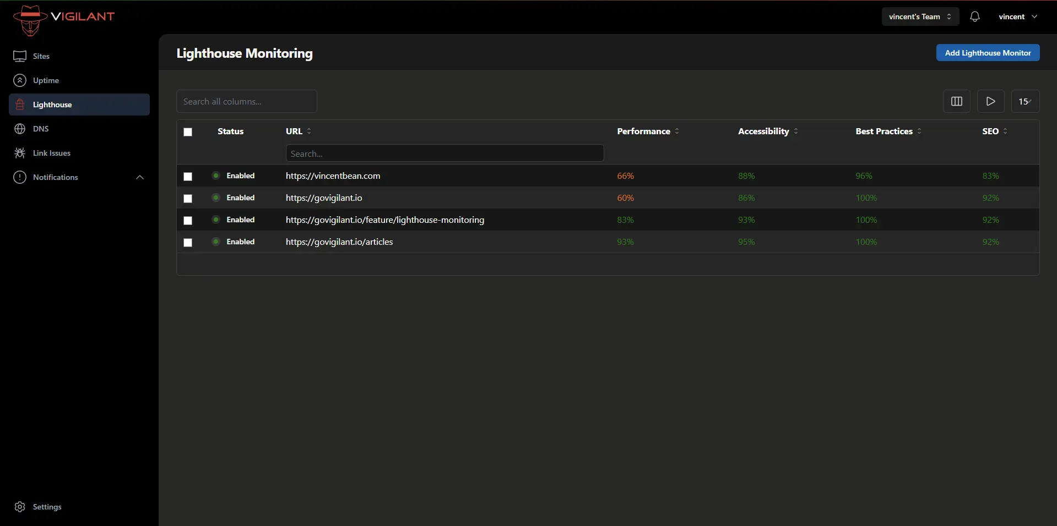Open https://govigilant.io/articles monitor
The image size is (1057, 526).
[x=339, y=242]
